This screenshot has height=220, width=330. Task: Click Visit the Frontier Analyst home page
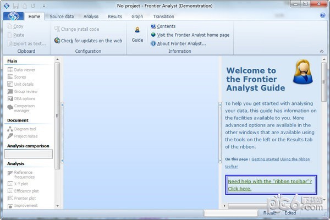pos(193,35)
